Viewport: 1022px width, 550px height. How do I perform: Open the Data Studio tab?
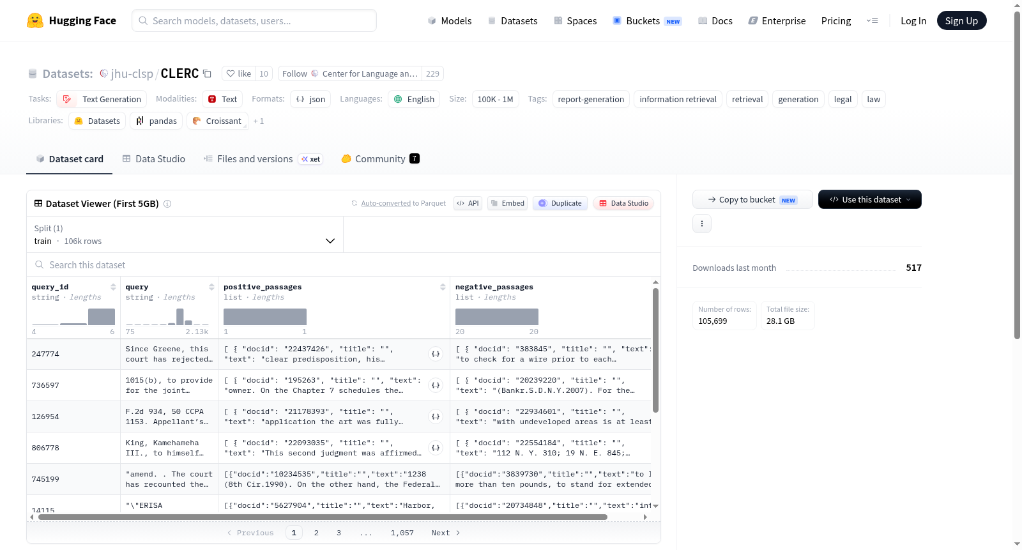(153, 159)
